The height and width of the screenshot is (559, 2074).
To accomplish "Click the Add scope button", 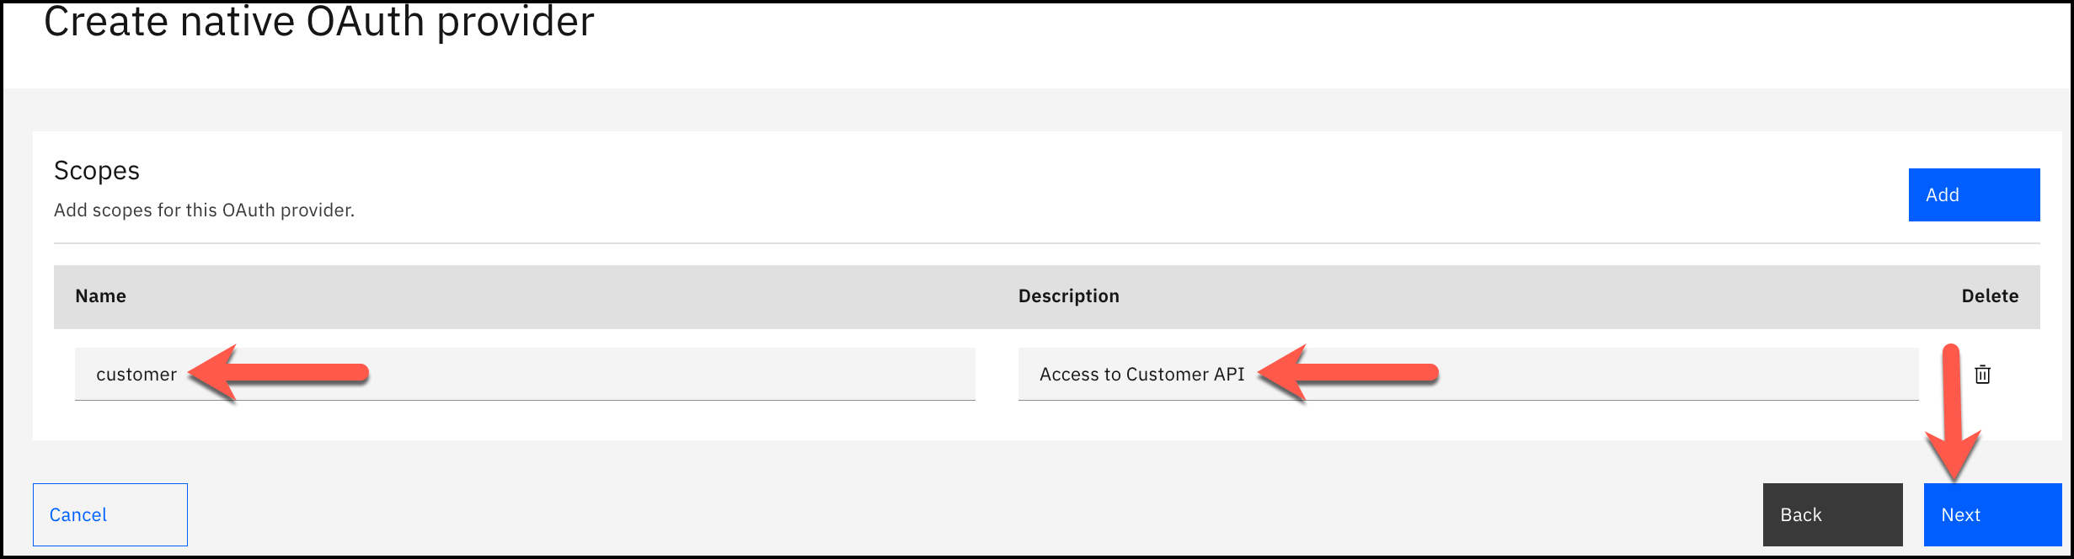I will pos(1973,194).
